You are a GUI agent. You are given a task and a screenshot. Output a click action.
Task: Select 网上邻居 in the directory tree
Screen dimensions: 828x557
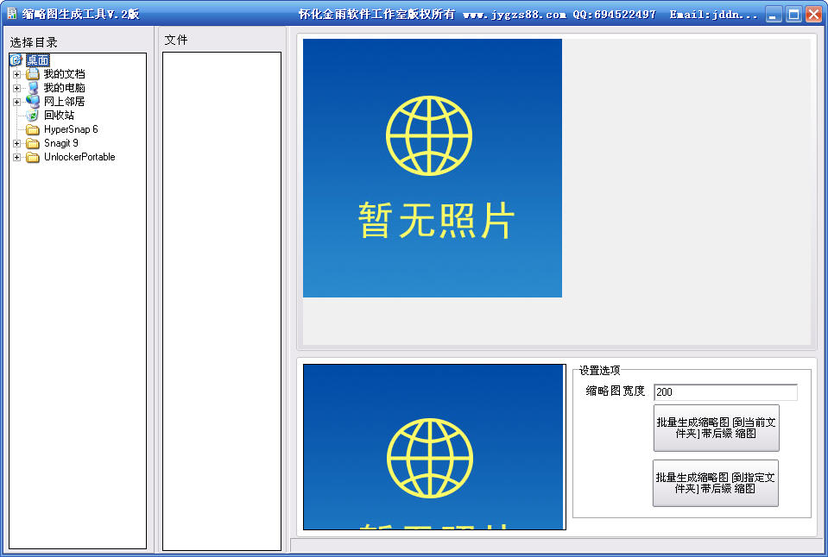coord(64,101)
